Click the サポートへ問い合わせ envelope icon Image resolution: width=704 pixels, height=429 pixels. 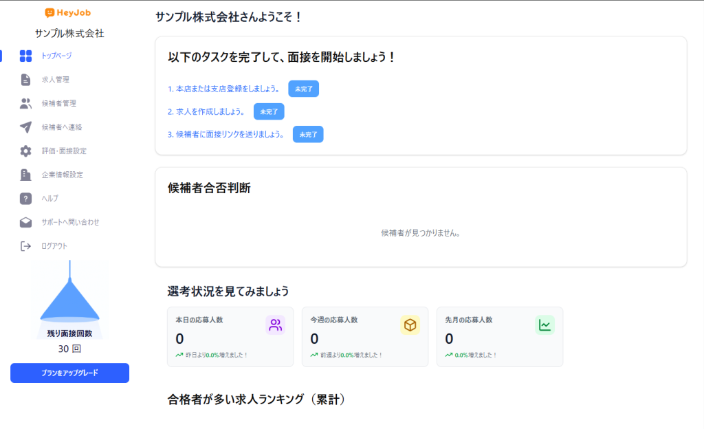[25, 222]
